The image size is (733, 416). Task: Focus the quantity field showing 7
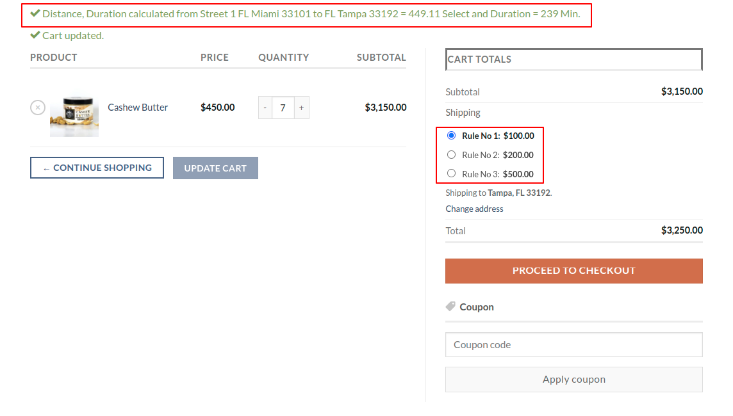pos(283,108)
